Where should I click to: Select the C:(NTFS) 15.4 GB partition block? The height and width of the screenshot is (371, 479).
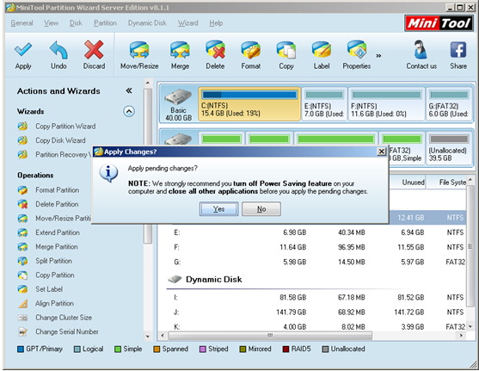click(249, 104)
